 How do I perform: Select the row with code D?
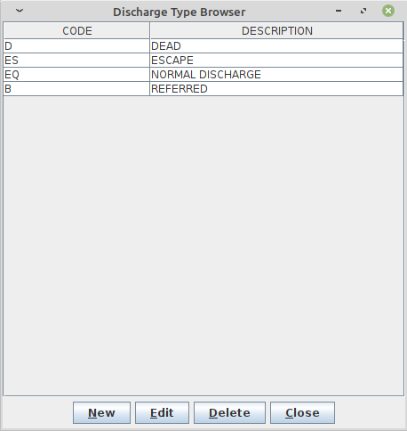click(x=203, y=46)
